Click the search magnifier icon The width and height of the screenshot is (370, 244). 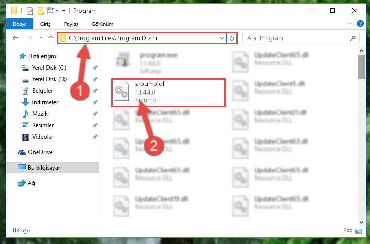[353, 38]
